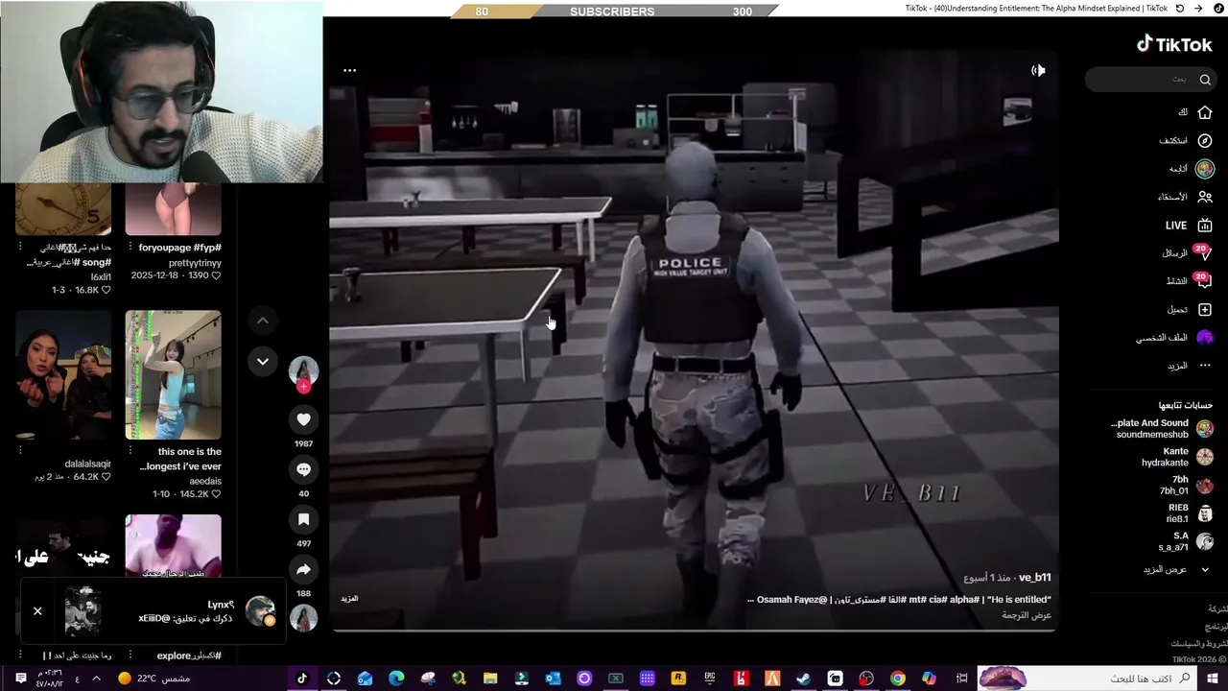Toggle the bookmark save button showing 497

(303, 519)
